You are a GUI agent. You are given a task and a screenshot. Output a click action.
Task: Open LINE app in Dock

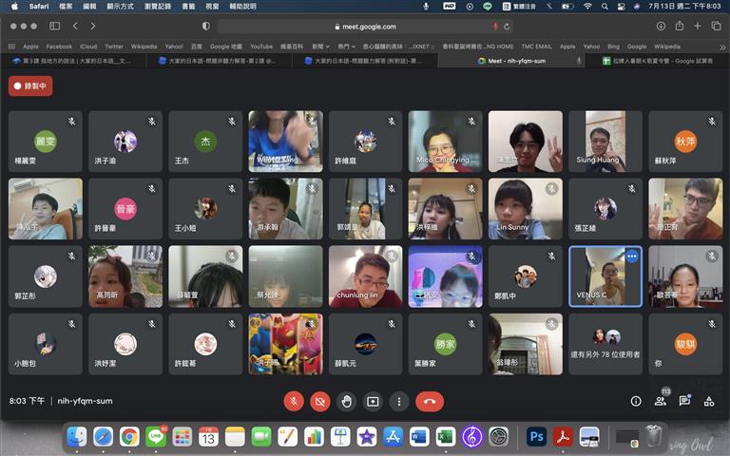coord(156,437)
